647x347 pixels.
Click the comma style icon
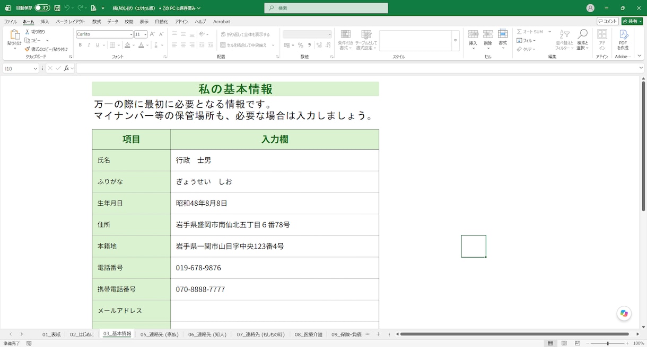(x=309, y=45)
